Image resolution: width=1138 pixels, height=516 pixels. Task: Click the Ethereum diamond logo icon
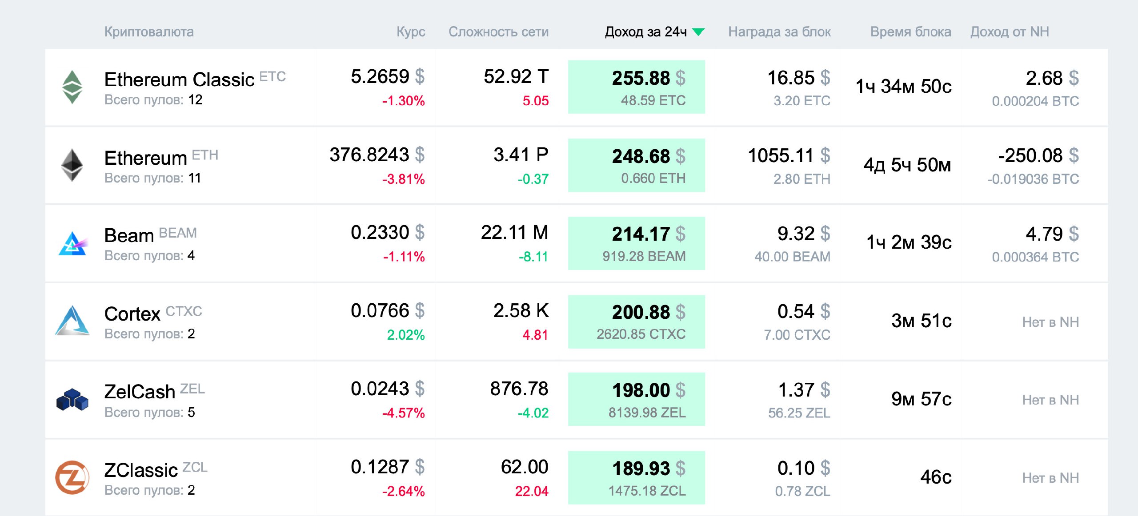(72, 165)
